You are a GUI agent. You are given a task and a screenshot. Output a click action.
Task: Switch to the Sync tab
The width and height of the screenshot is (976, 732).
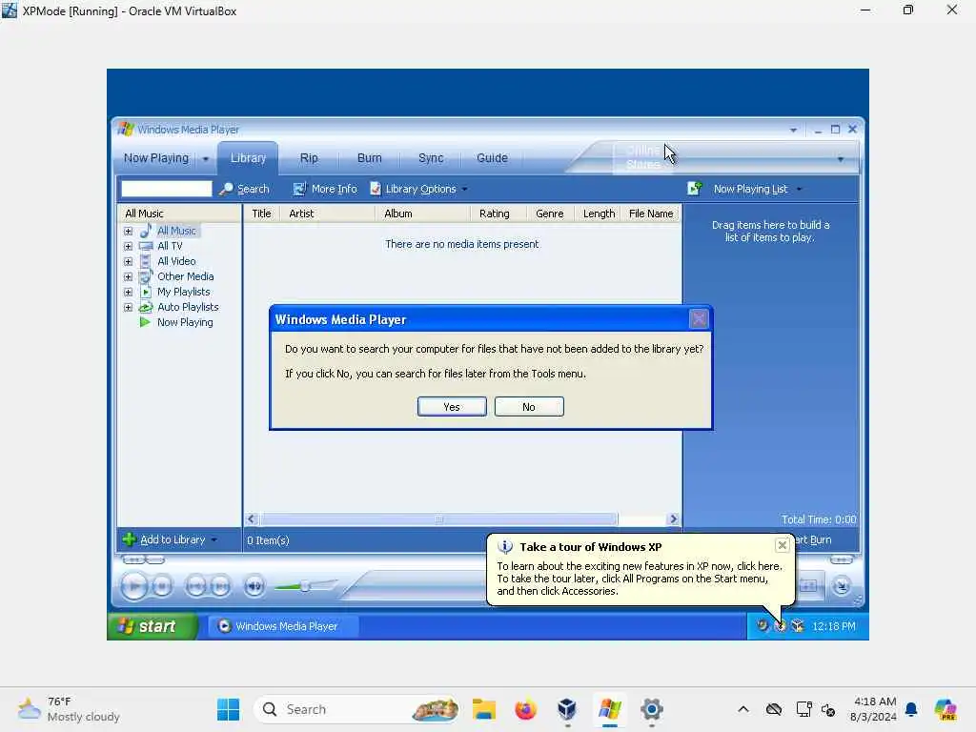pos(431,158)
